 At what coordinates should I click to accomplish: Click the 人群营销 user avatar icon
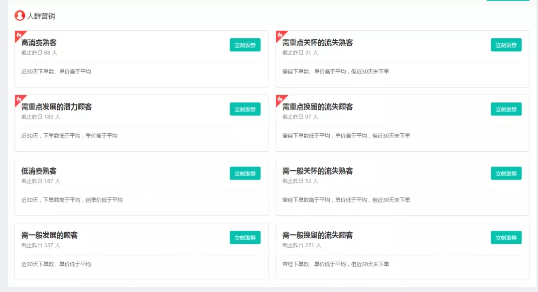pyautogui.click(x=20, y=16)
